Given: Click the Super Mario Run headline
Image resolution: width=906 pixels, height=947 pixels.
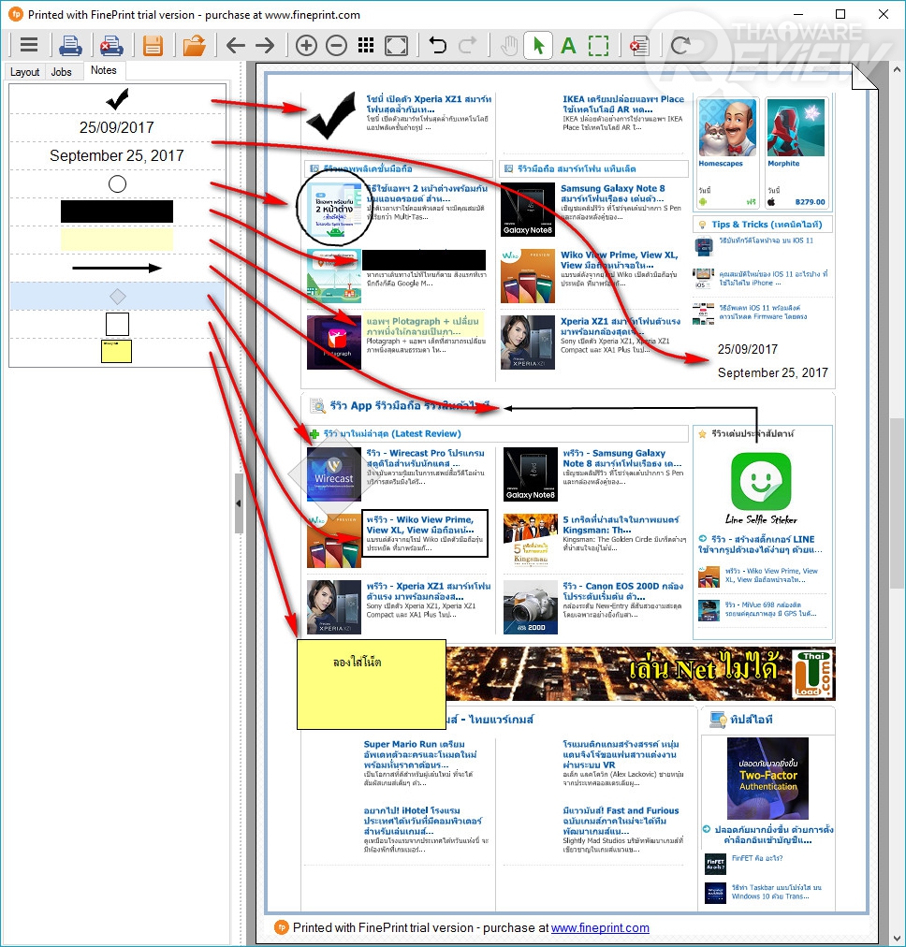Looking at the screenshot, I should pos(420,754).
